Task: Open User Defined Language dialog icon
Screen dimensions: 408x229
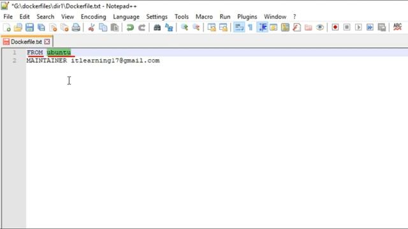Action: point(273,27)
